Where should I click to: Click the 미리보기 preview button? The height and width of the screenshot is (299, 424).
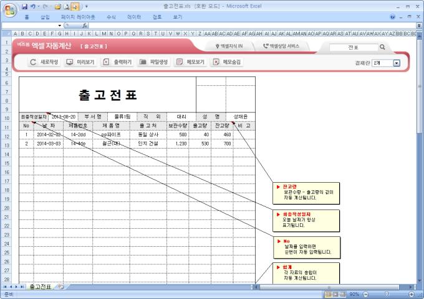80,62
